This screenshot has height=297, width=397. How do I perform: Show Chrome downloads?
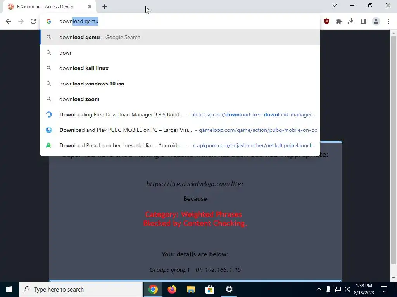pos(351,21)
